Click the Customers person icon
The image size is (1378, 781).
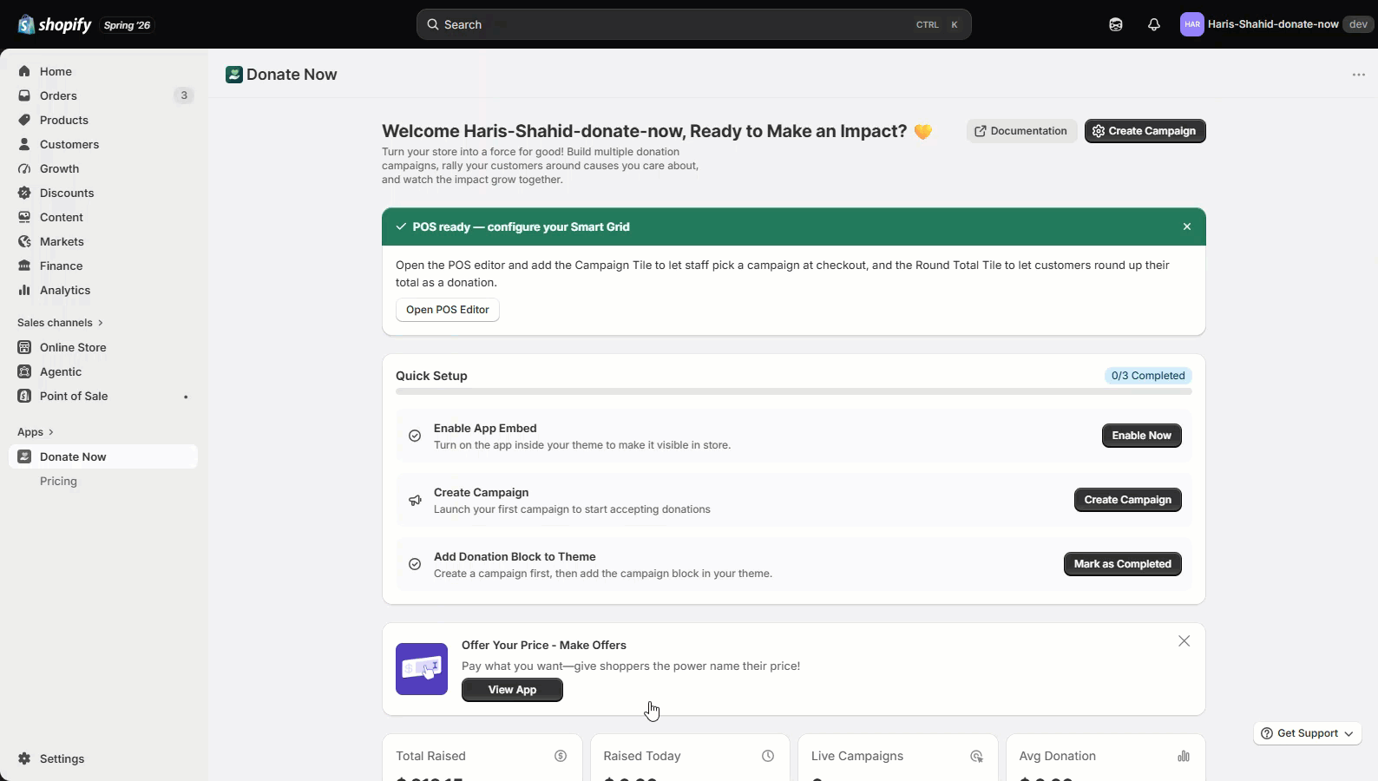pos(24,144)
